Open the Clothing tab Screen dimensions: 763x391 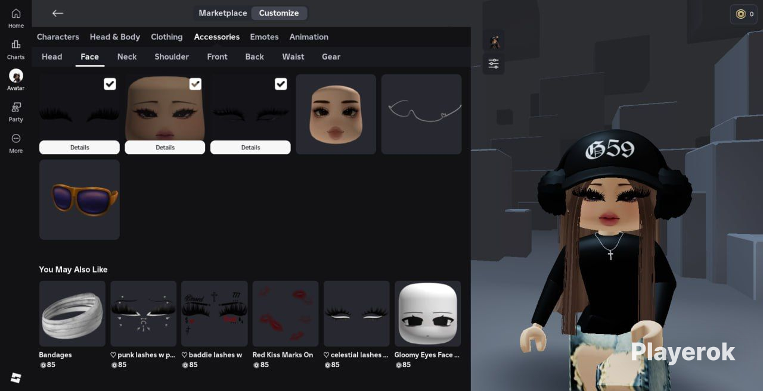[x=167, y=37]
